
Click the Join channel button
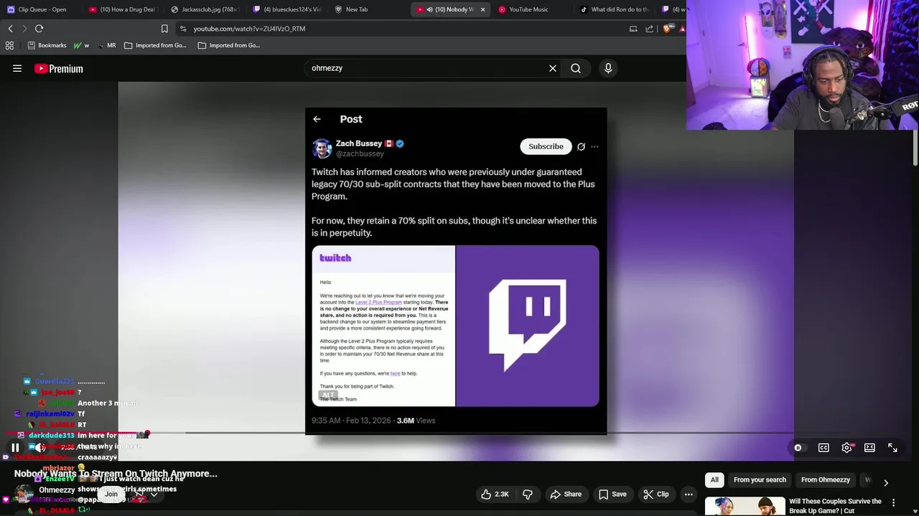(111, 494)
